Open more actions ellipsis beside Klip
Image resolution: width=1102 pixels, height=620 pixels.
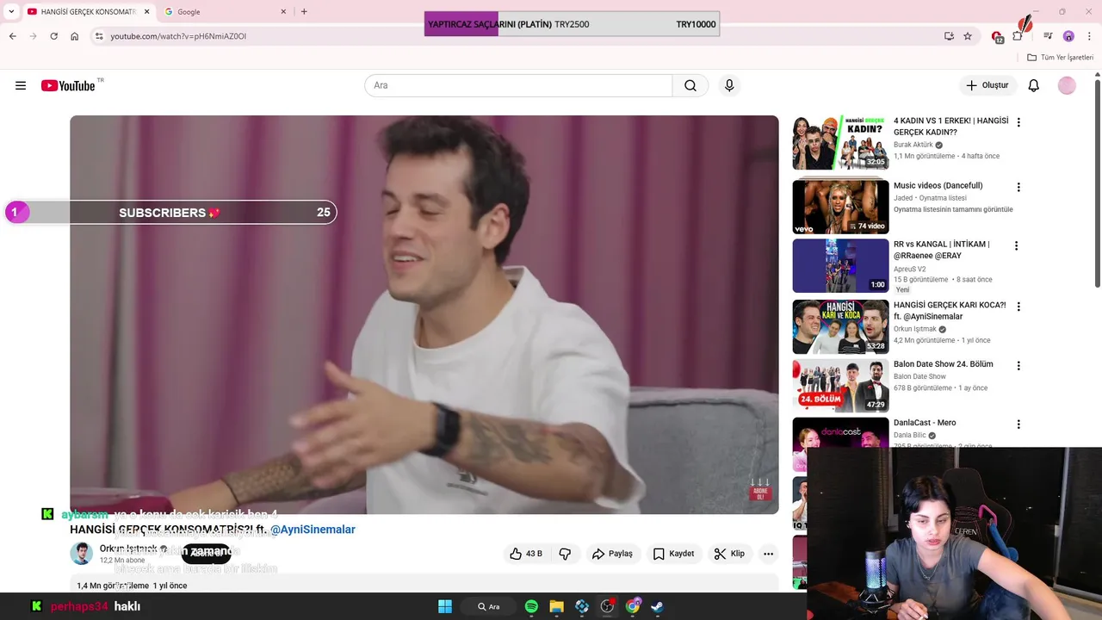(768, 554)
